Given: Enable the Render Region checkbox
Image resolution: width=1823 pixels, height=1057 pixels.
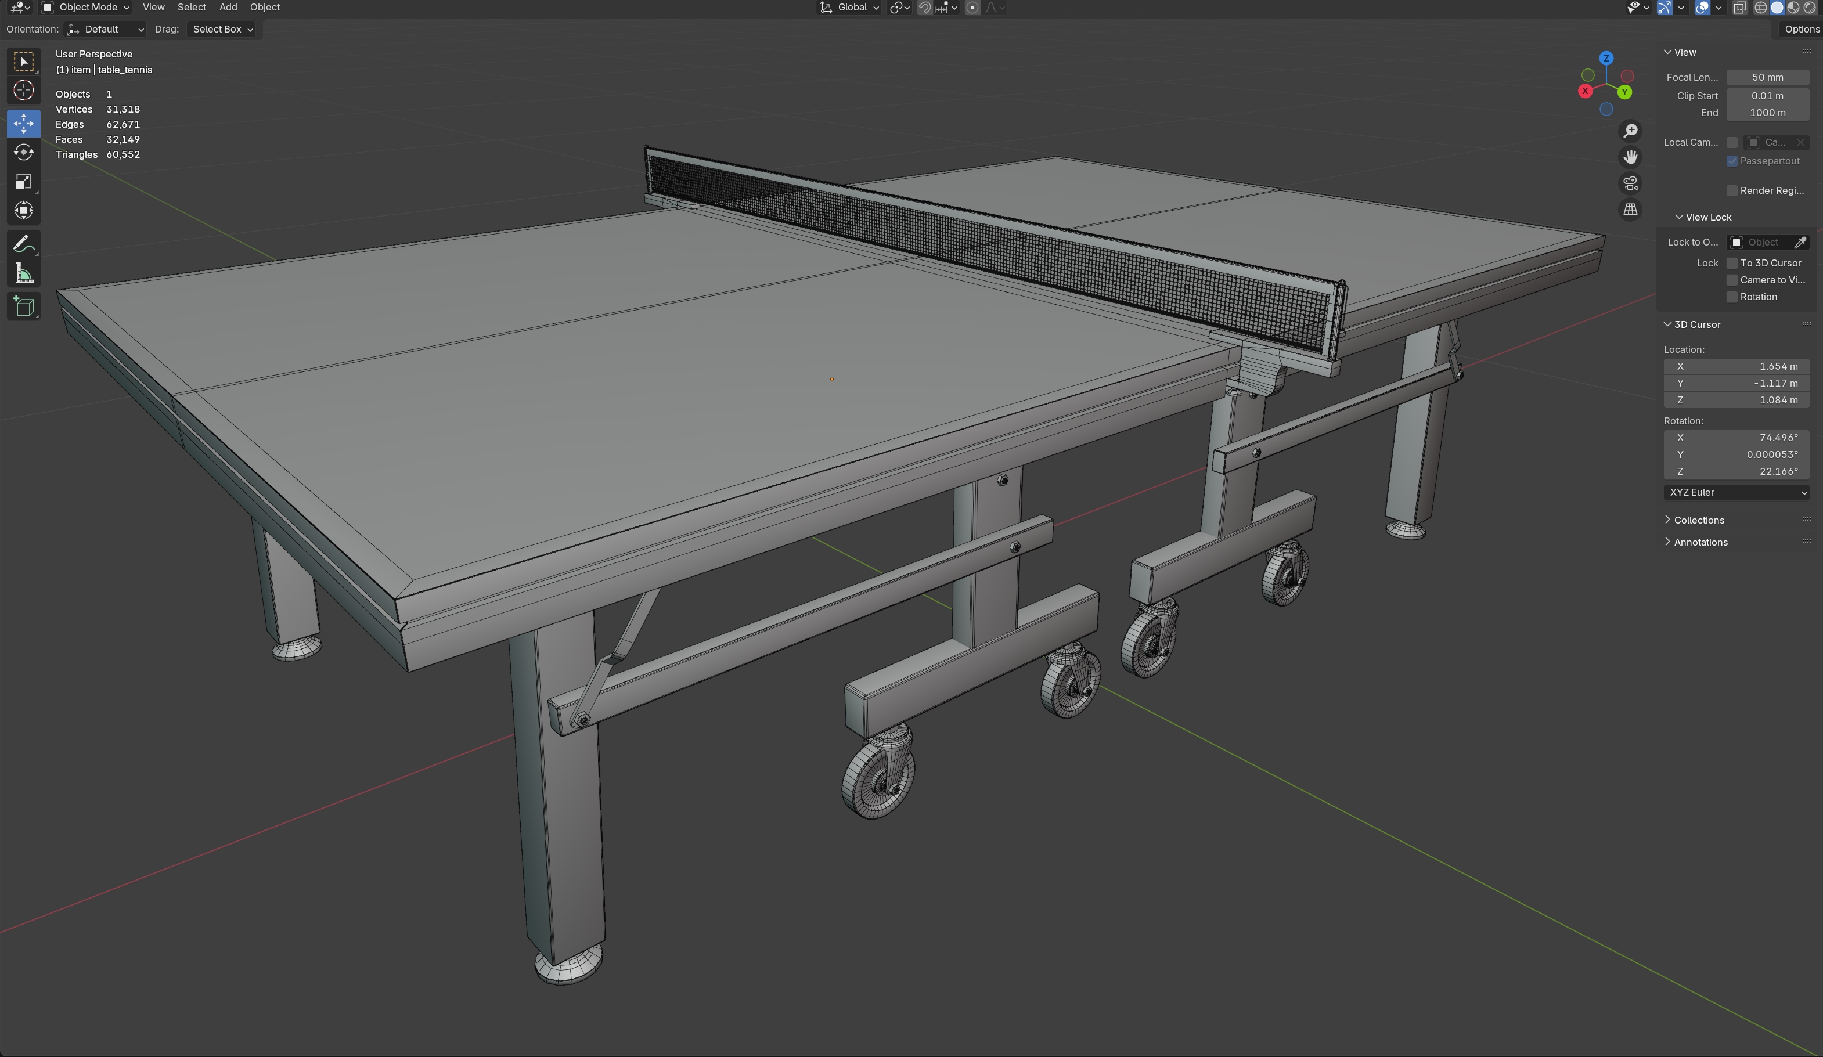Looking at the screenshot, I should pyautogui.click(x=1732, y=191).
